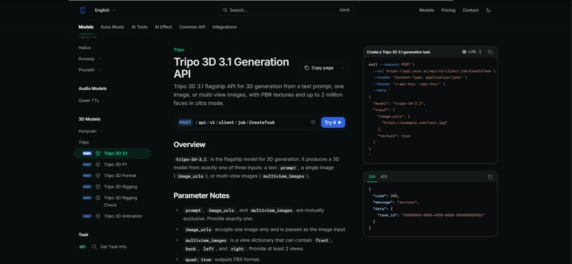
Task: Copy the response JSON example
Action: [x=490, y=177]
